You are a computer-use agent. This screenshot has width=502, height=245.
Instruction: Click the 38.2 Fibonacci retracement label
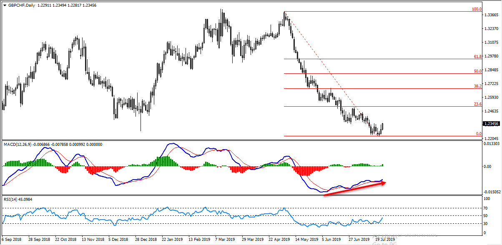pyautogui.click(x=477, y=86)
